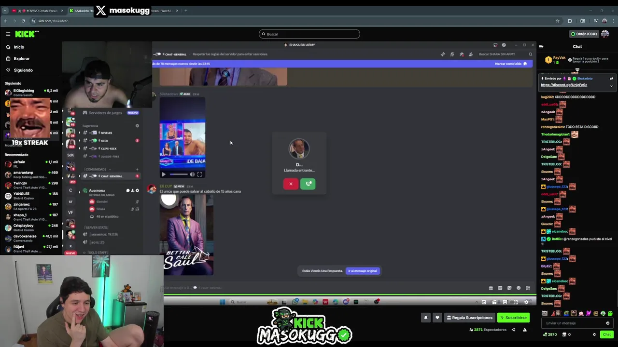Open the chat shop icon showing 0
The image size is (618, 347).
566,334
